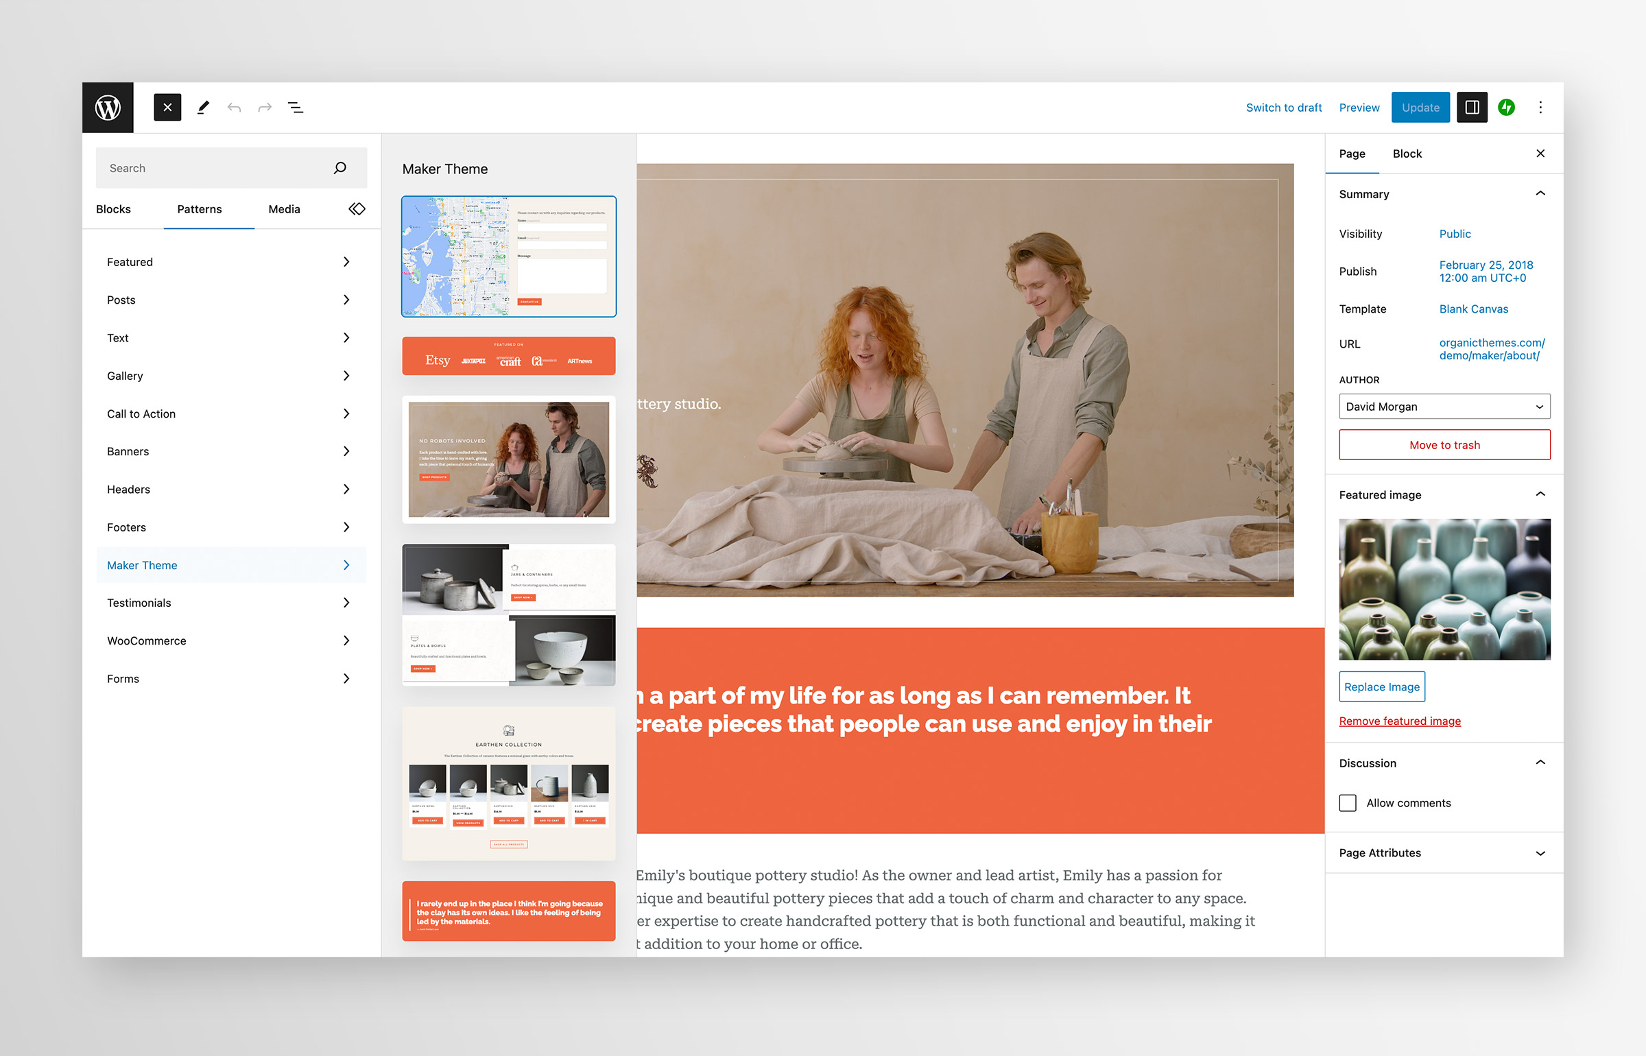The height and width of the screenshot is (1056, 1646).
Task: Click the featured image vases thumbnail
Action: (x=1444, y=590)
